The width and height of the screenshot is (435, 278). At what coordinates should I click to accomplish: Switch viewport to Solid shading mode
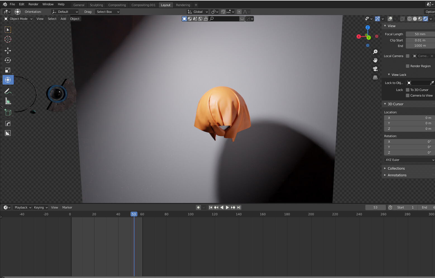(415, 19)
